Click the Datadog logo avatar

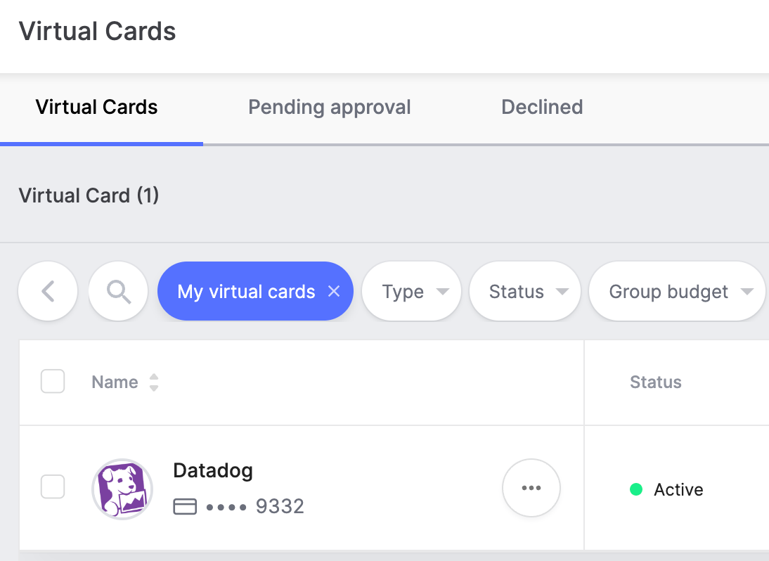coord(122,489)
